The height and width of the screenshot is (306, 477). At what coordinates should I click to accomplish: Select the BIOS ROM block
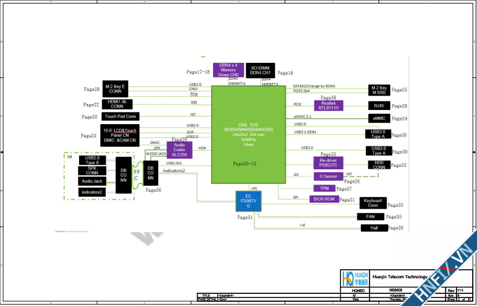tap(324, 199)
